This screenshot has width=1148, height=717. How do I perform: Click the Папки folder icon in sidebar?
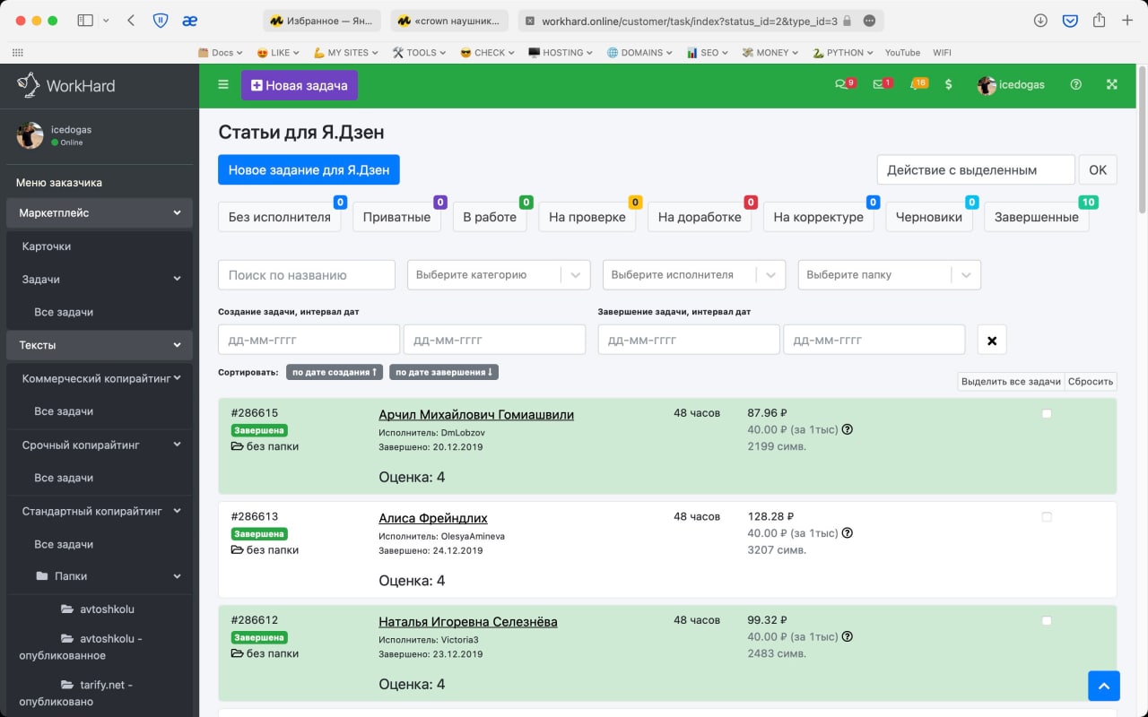pyautogui.click(x=41, y=576)
